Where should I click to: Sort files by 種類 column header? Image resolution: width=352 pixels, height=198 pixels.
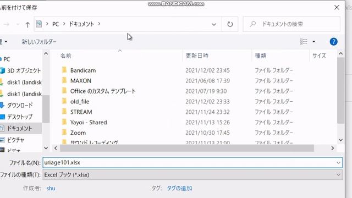click(260, 56)
